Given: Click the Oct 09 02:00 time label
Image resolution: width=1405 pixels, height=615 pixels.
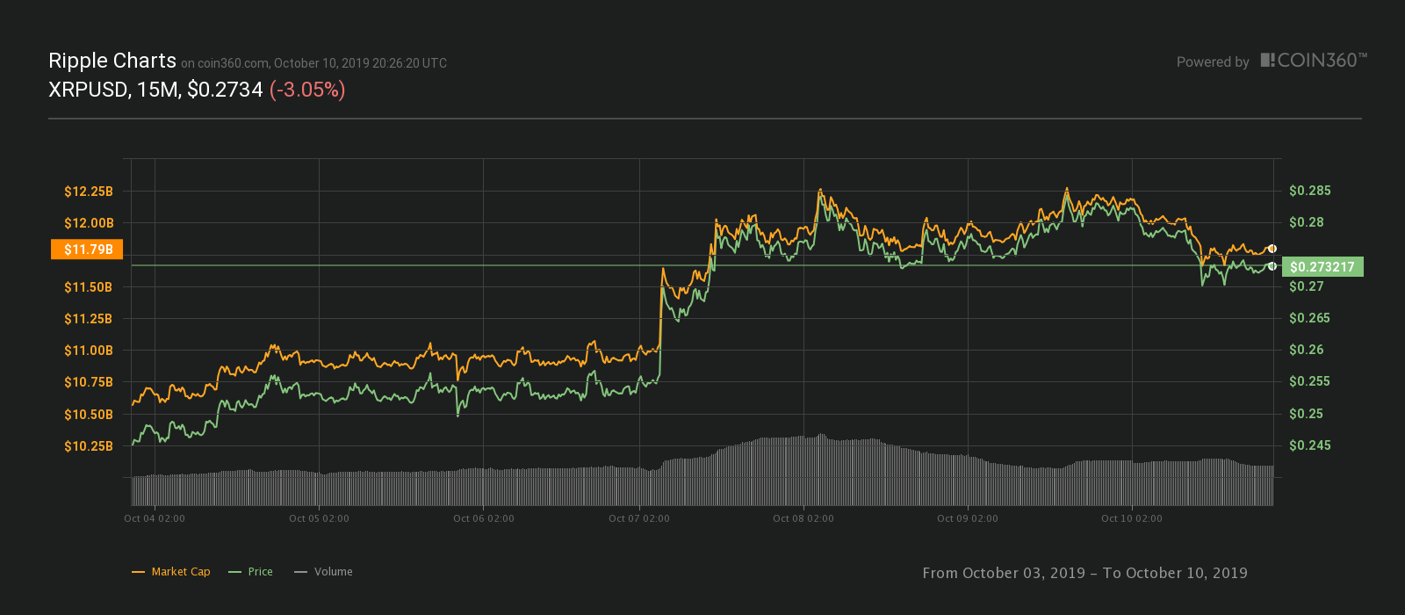Looking at the screenshot, I should pos(968,518).
